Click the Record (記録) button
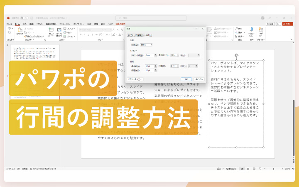Screen dimensions: 299x187 270,24
